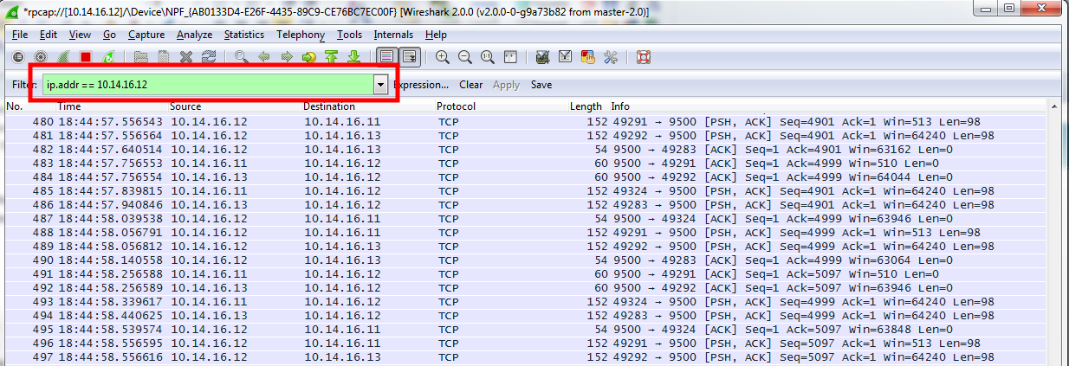This screenshot has width=1069, height=366.
Task: Sort by the Info column header
Action: click(829, 106)
